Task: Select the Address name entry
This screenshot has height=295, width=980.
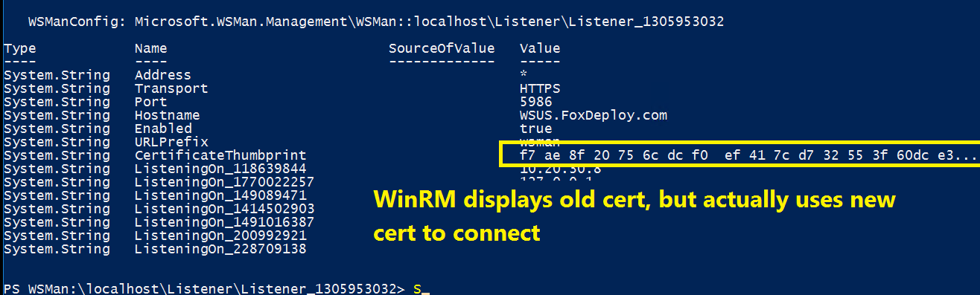Action: point(162,75)
